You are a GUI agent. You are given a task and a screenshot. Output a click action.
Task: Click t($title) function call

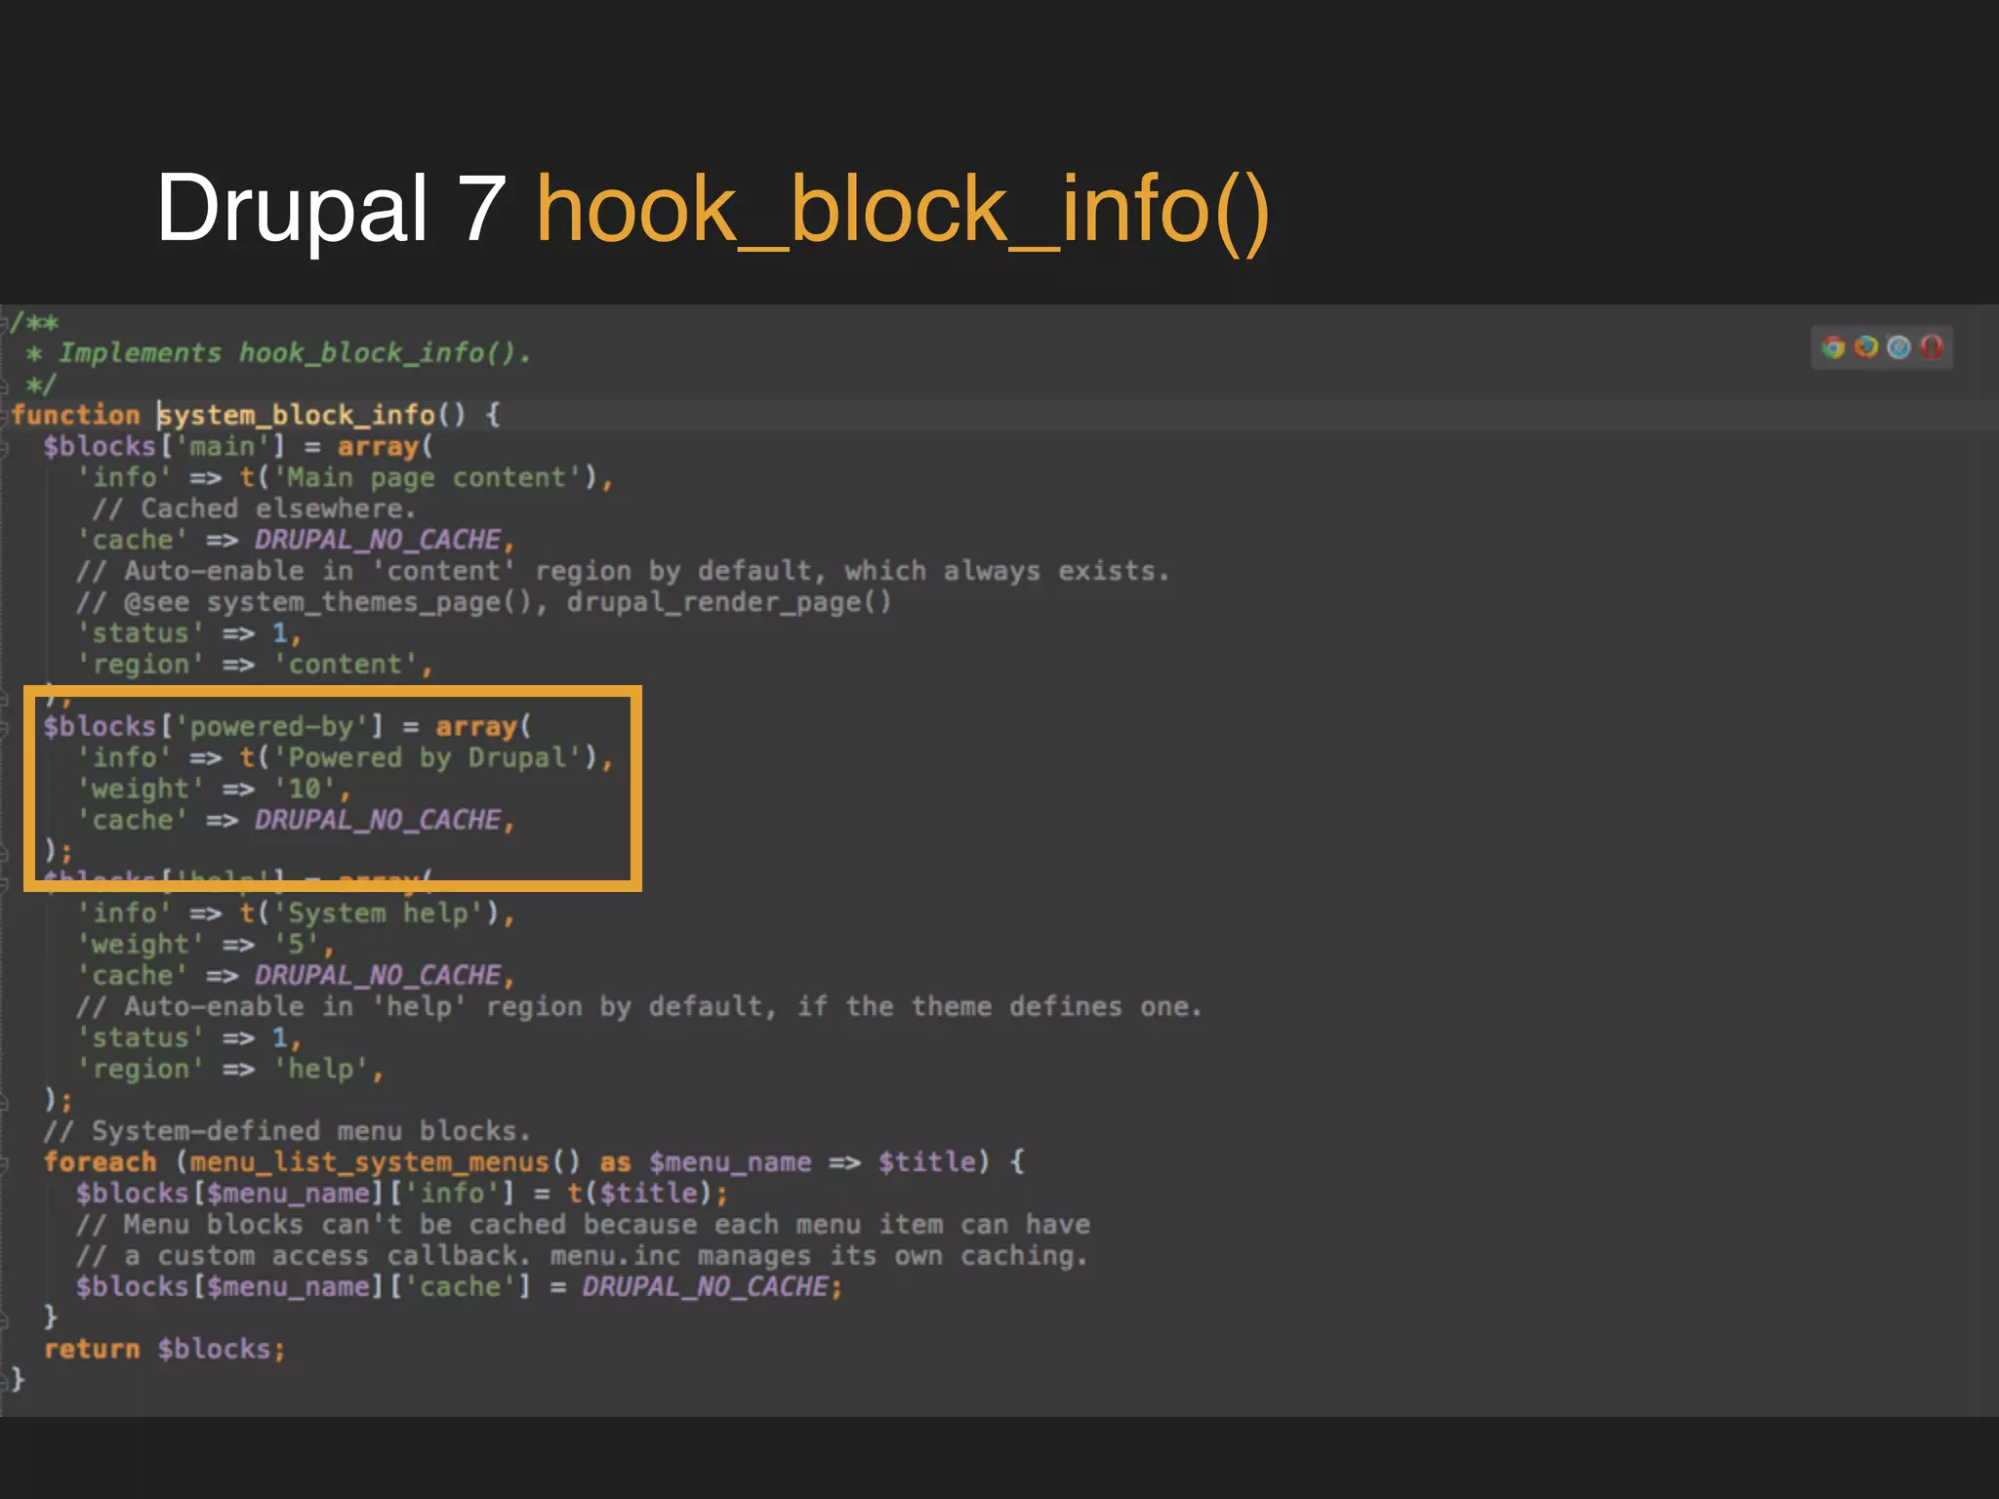[x=639, y=1194]
